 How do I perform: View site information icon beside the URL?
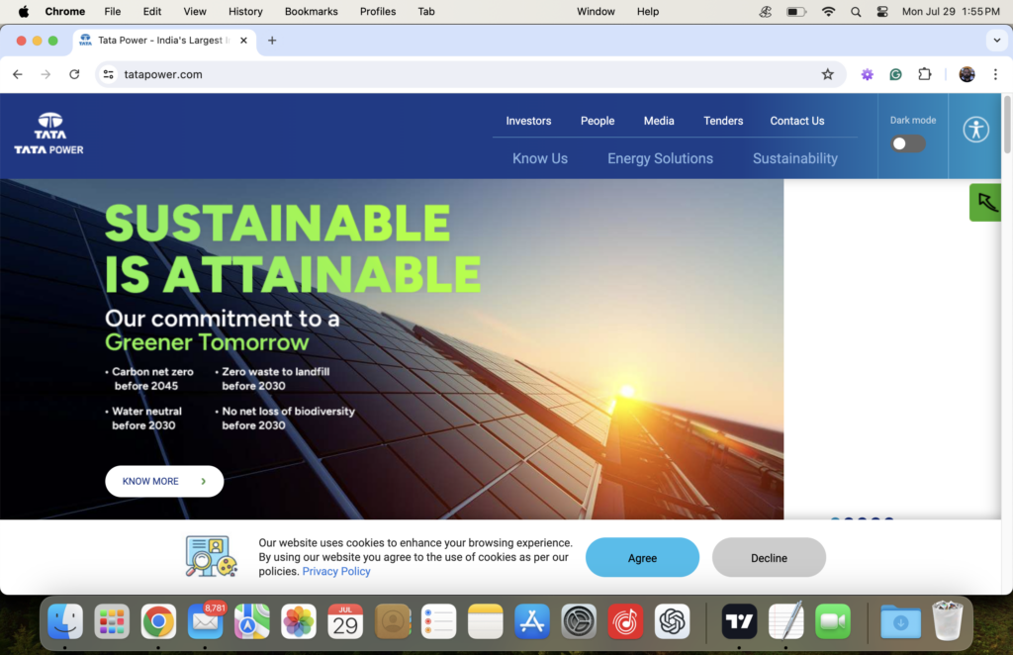click(x=109, y=74)
